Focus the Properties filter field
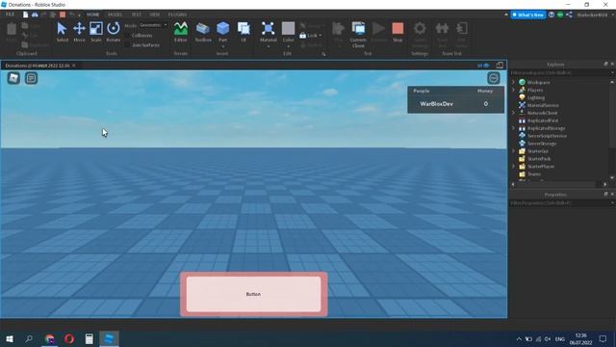 (560, 203)
